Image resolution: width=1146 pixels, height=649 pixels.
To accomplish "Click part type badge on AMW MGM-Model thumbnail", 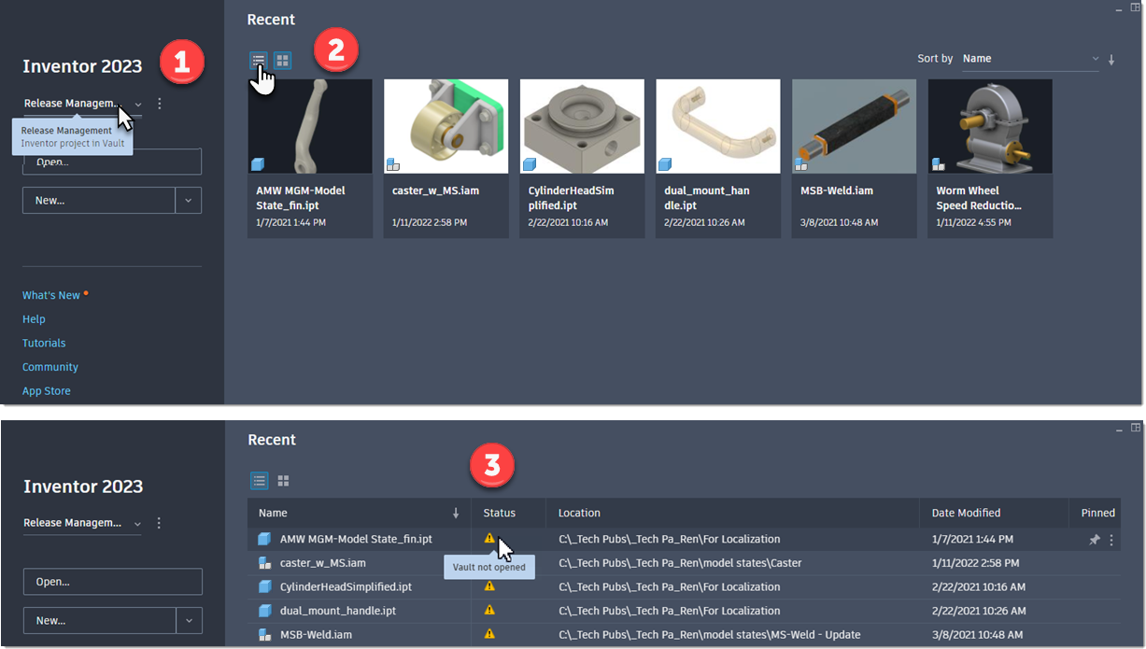I will (258, 164).
